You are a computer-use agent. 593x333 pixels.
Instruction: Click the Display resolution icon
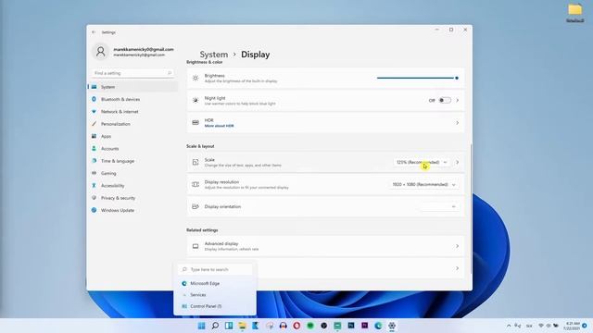196,185
